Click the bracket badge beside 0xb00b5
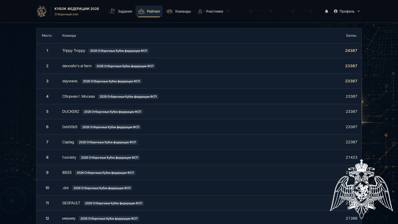This screenshot has height=224, width=398. pyautogui.click(x=111, y=127)
